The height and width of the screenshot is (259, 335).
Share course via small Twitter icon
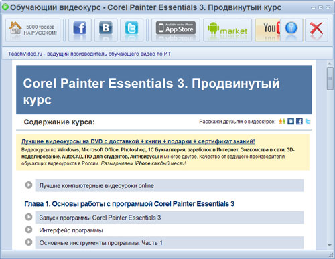308,122
